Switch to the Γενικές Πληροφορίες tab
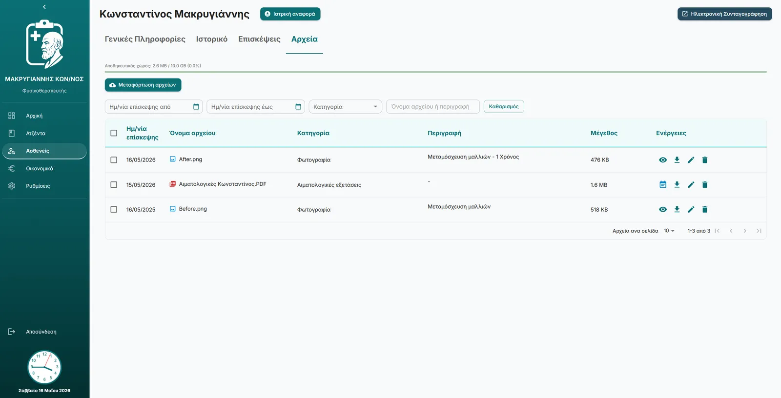 coord(145,39)
